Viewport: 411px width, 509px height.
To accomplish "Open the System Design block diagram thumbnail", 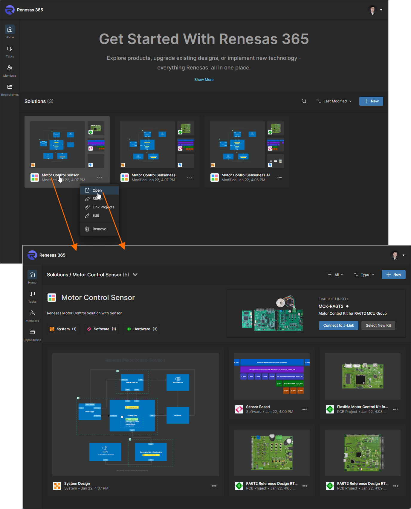I will [x=135, y=415].
